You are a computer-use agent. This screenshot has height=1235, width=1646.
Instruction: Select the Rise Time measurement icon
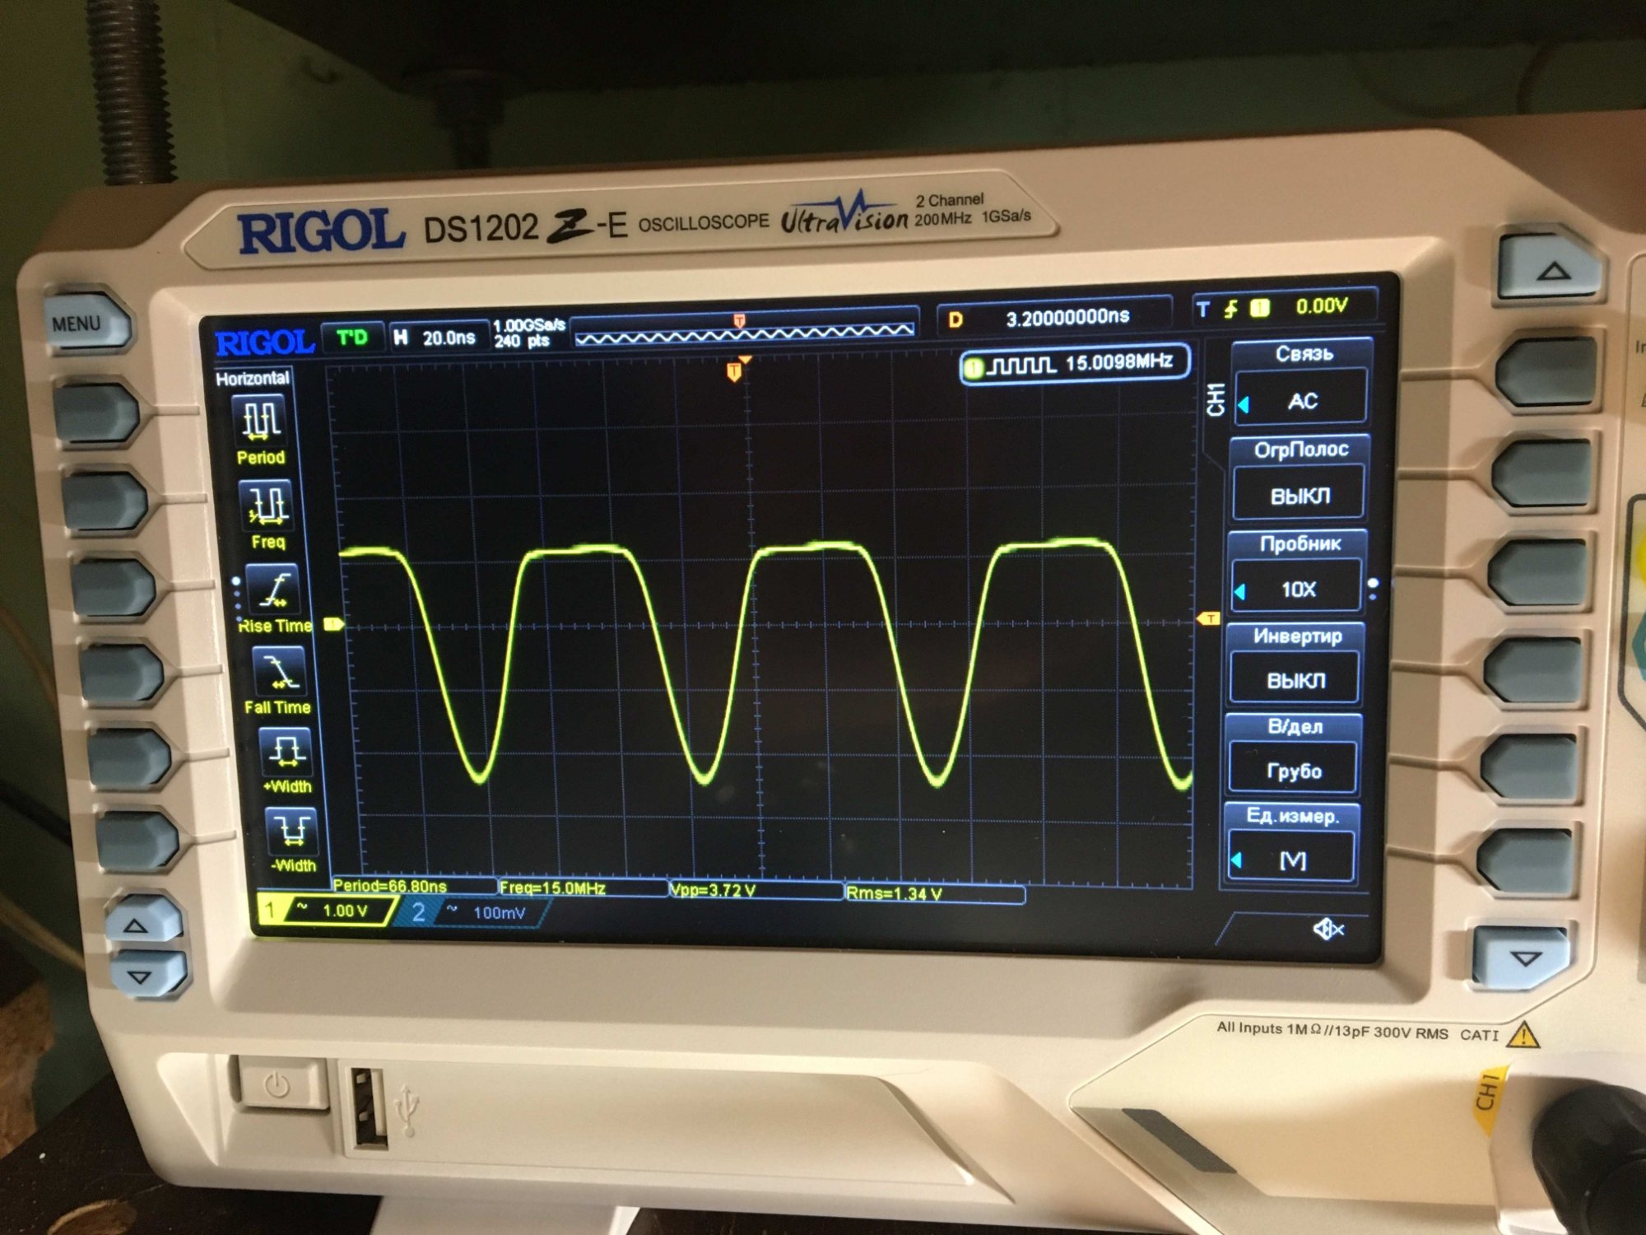[x=274, y=590]
